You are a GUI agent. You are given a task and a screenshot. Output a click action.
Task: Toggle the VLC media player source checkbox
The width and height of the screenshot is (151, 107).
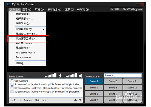click(x=12, y=88)
